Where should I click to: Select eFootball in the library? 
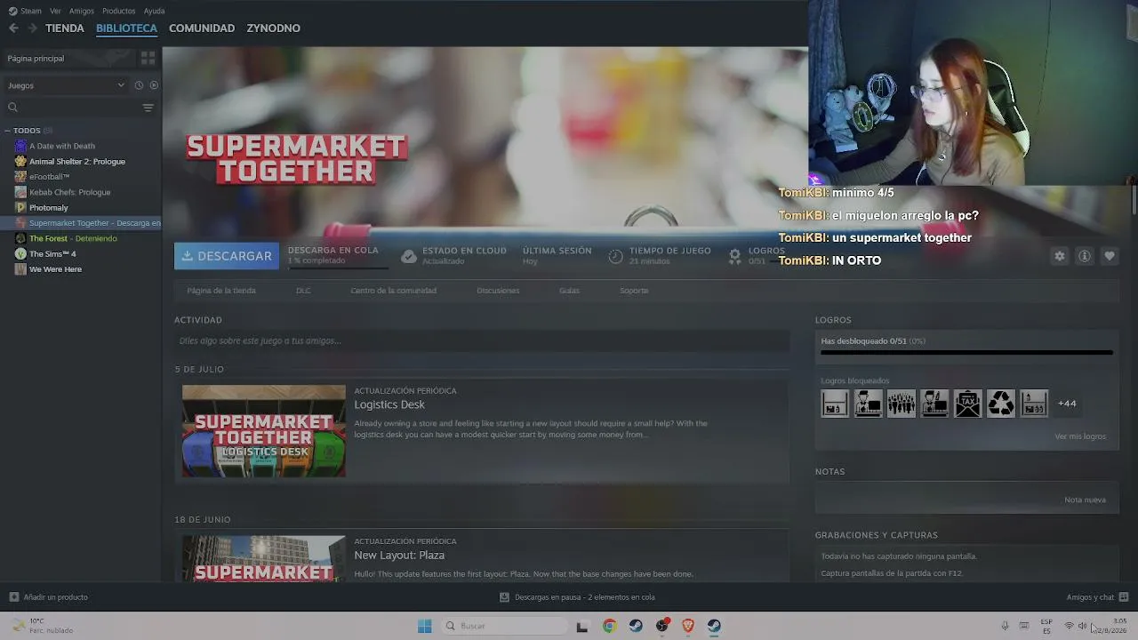point(49,177)
